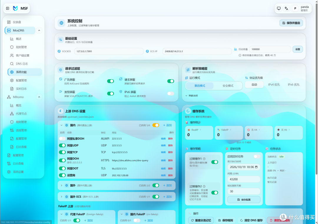
Task: Click the info icon beside 过期缓存2
Action: coord(204,187)
